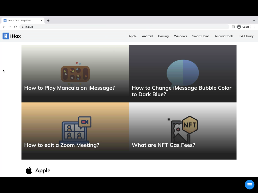Viewport: 258px width, 193px height.
Task: Go back with the browser back arrow
Action: 4,27
